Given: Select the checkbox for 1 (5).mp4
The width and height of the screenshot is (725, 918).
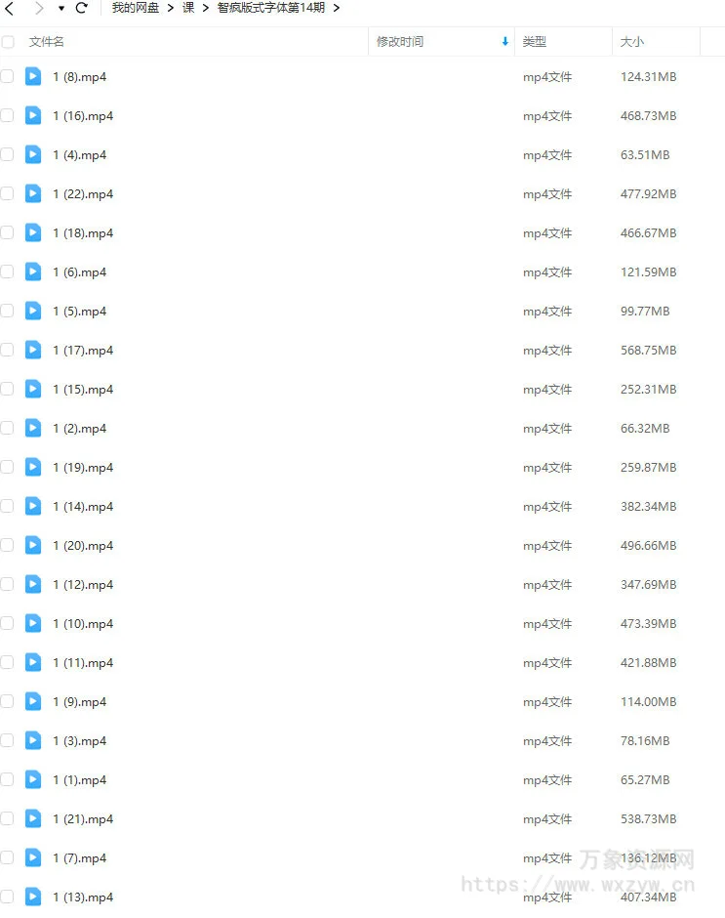Looking at the screenshot, I should click(7, 311).
